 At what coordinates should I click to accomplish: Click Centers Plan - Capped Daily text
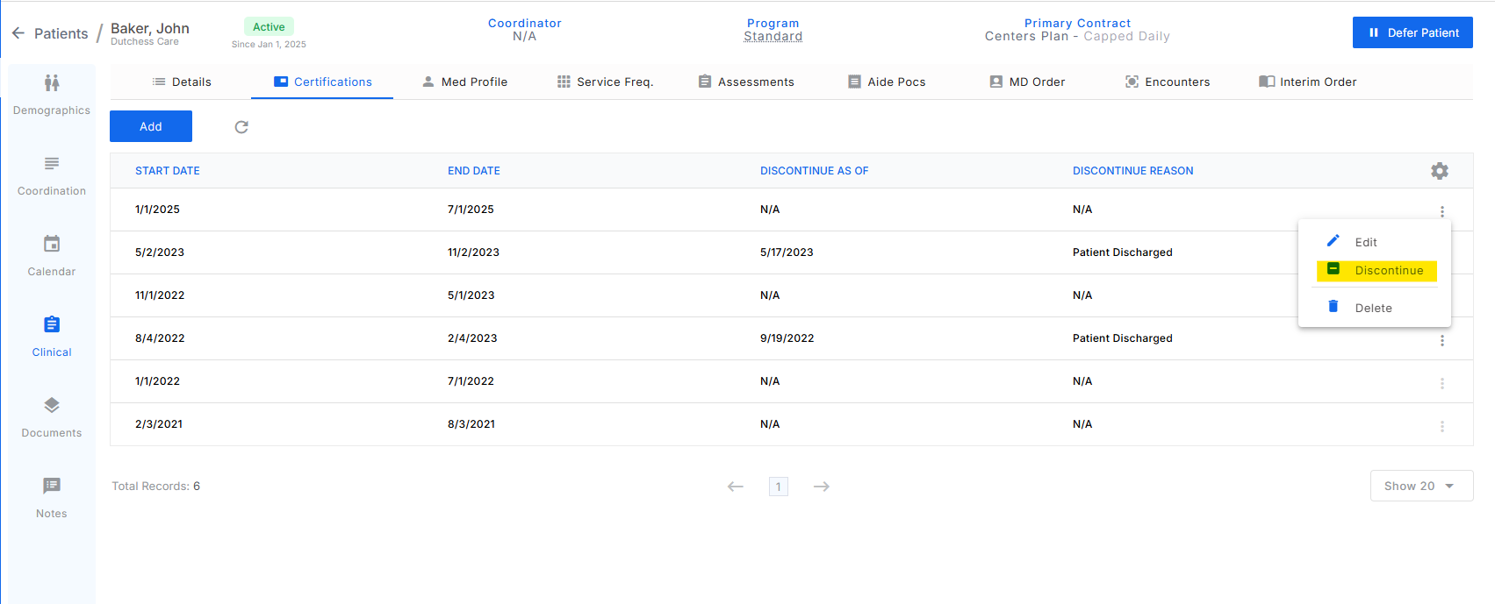(x=1077, y=36)
